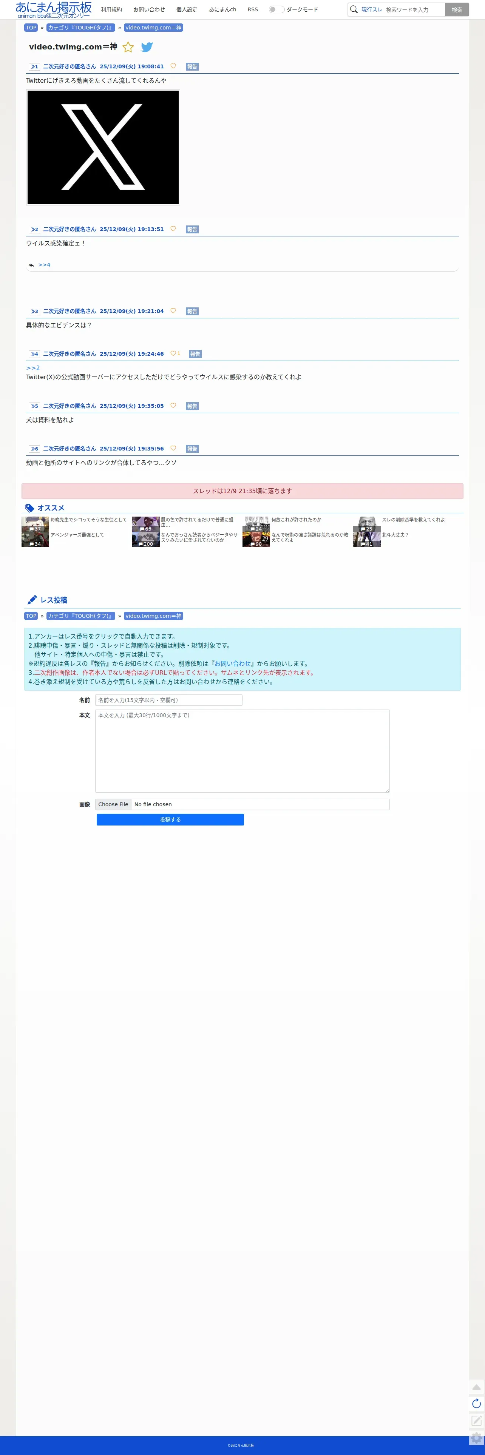Click the あにまん掲示板 site logo
The height and width of the screenshot is (1455, 485).
[x=54, y=9]
